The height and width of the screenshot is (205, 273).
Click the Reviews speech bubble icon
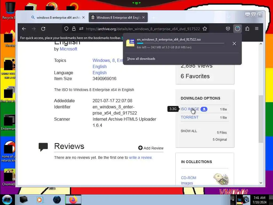click(43, 147)
